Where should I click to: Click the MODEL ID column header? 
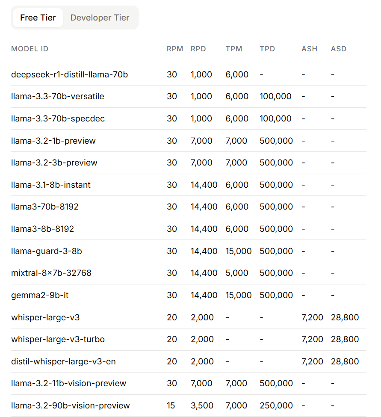pyautogui.click(x=30, y=49)
